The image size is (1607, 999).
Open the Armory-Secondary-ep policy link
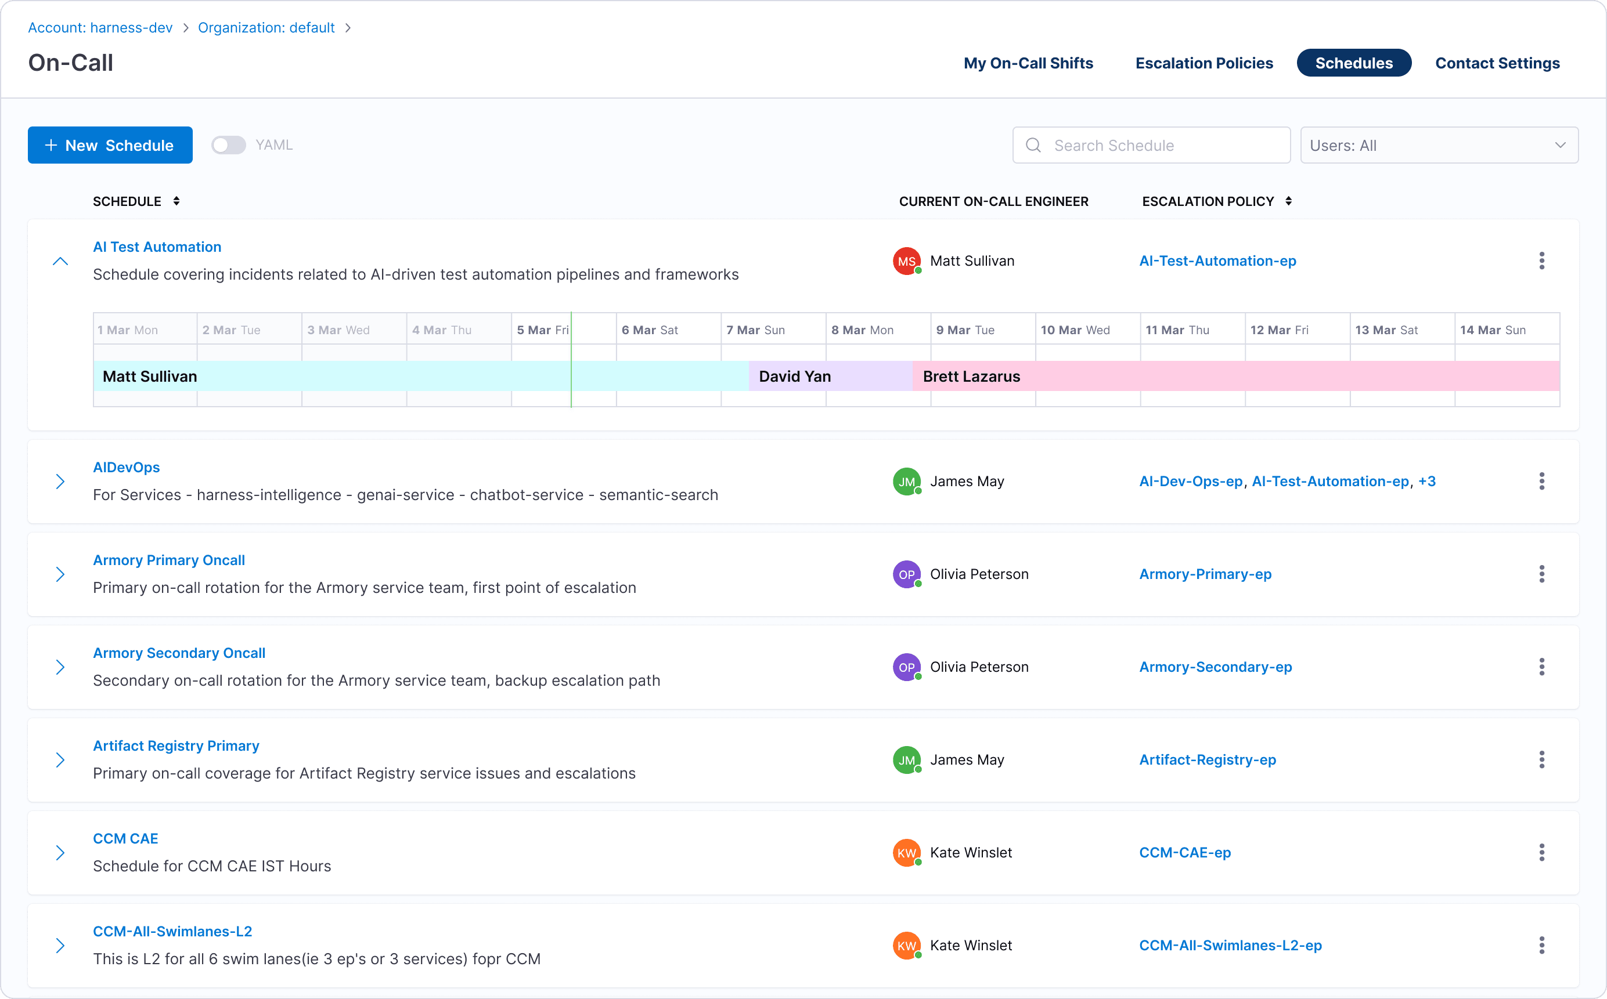click(x=1215, y=667)
